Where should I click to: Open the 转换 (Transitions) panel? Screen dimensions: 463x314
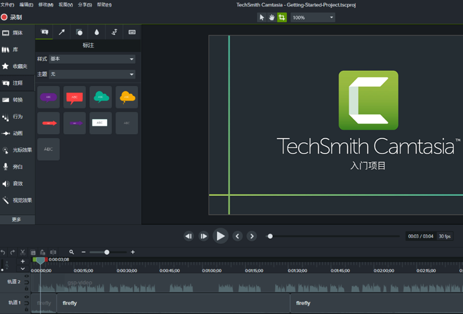17,99
